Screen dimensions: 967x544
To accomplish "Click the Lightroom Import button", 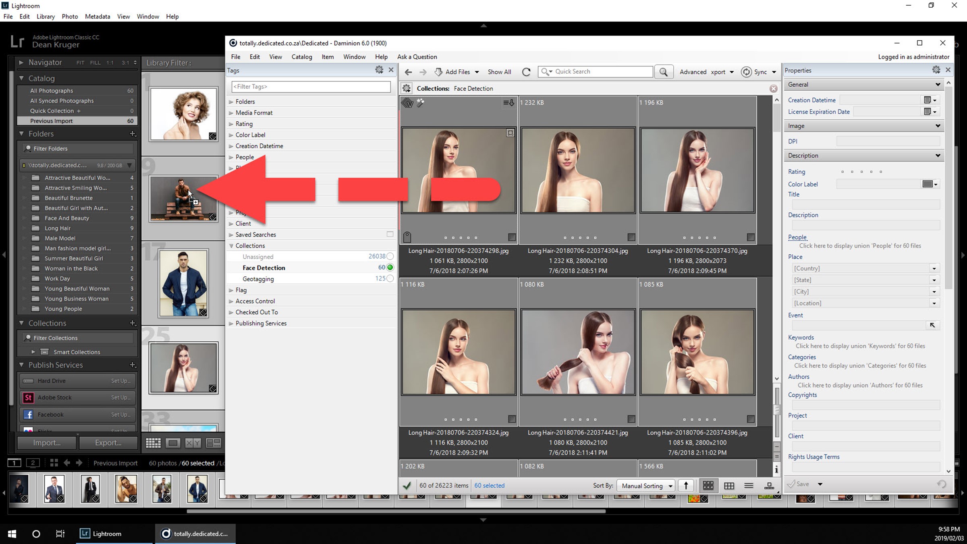I will pos(47,442).
